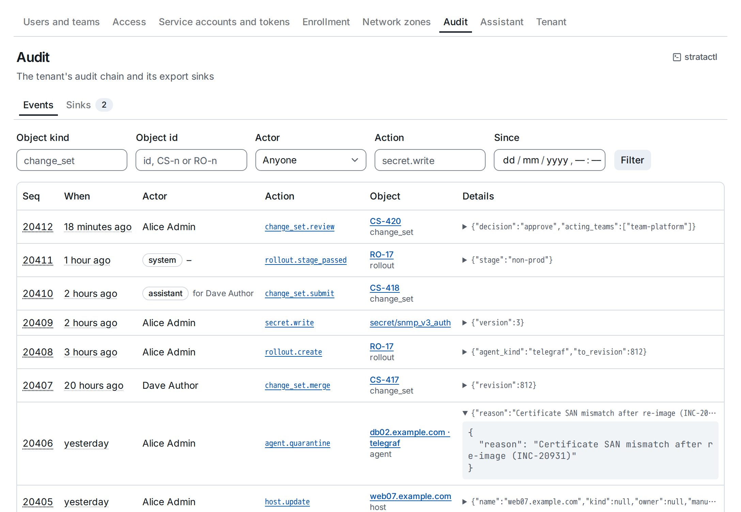Open the change_set.merge action link
Viewport: 741px width, 512px height.
point(298,385)
